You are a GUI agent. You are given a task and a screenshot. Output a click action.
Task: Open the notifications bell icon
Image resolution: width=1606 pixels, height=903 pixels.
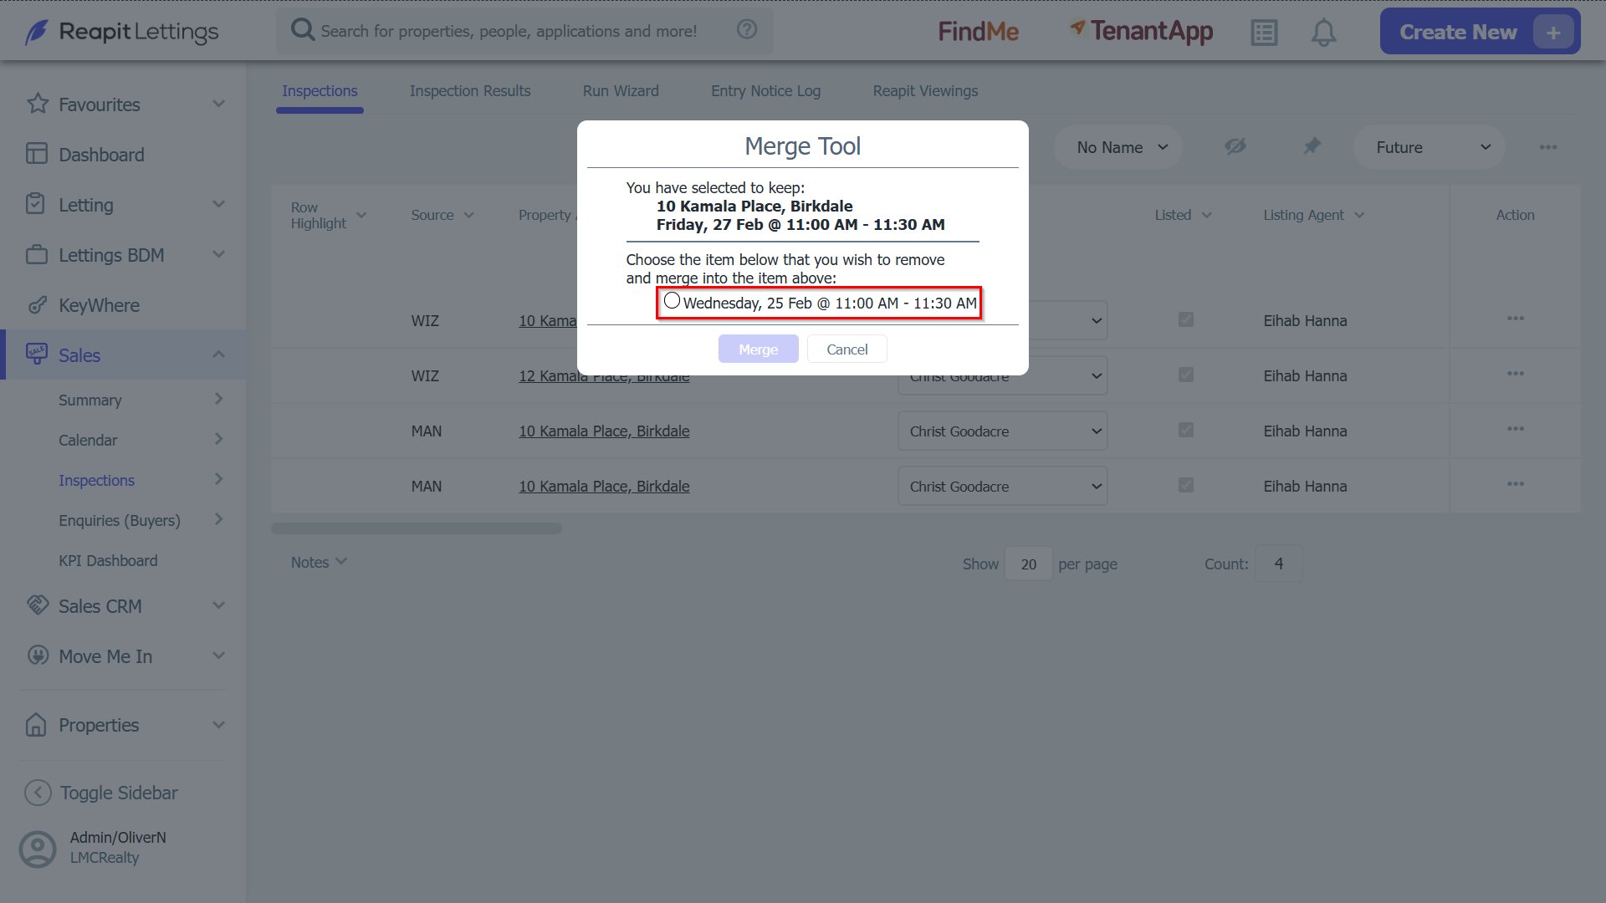click(1323, 33)
